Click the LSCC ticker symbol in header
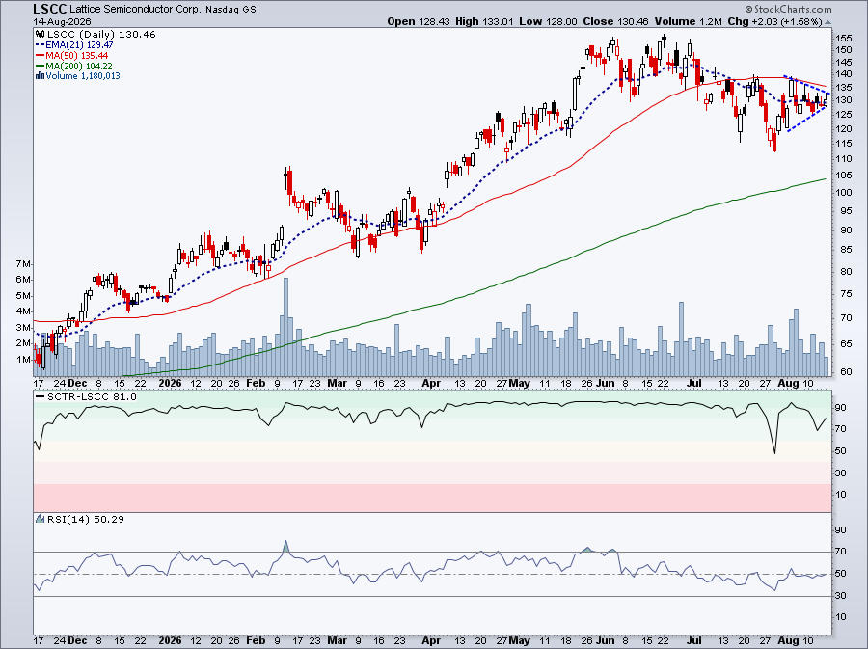 click(50, 9)
